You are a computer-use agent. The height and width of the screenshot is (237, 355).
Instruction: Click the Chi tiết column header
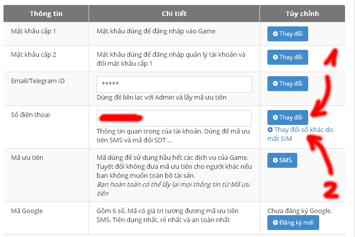pyautogui.click(x=174, y=13)
